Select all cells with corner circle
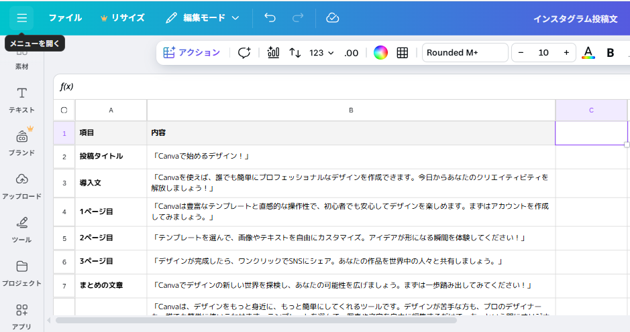The width and height of the screenshot is (630, 332). 64,110
